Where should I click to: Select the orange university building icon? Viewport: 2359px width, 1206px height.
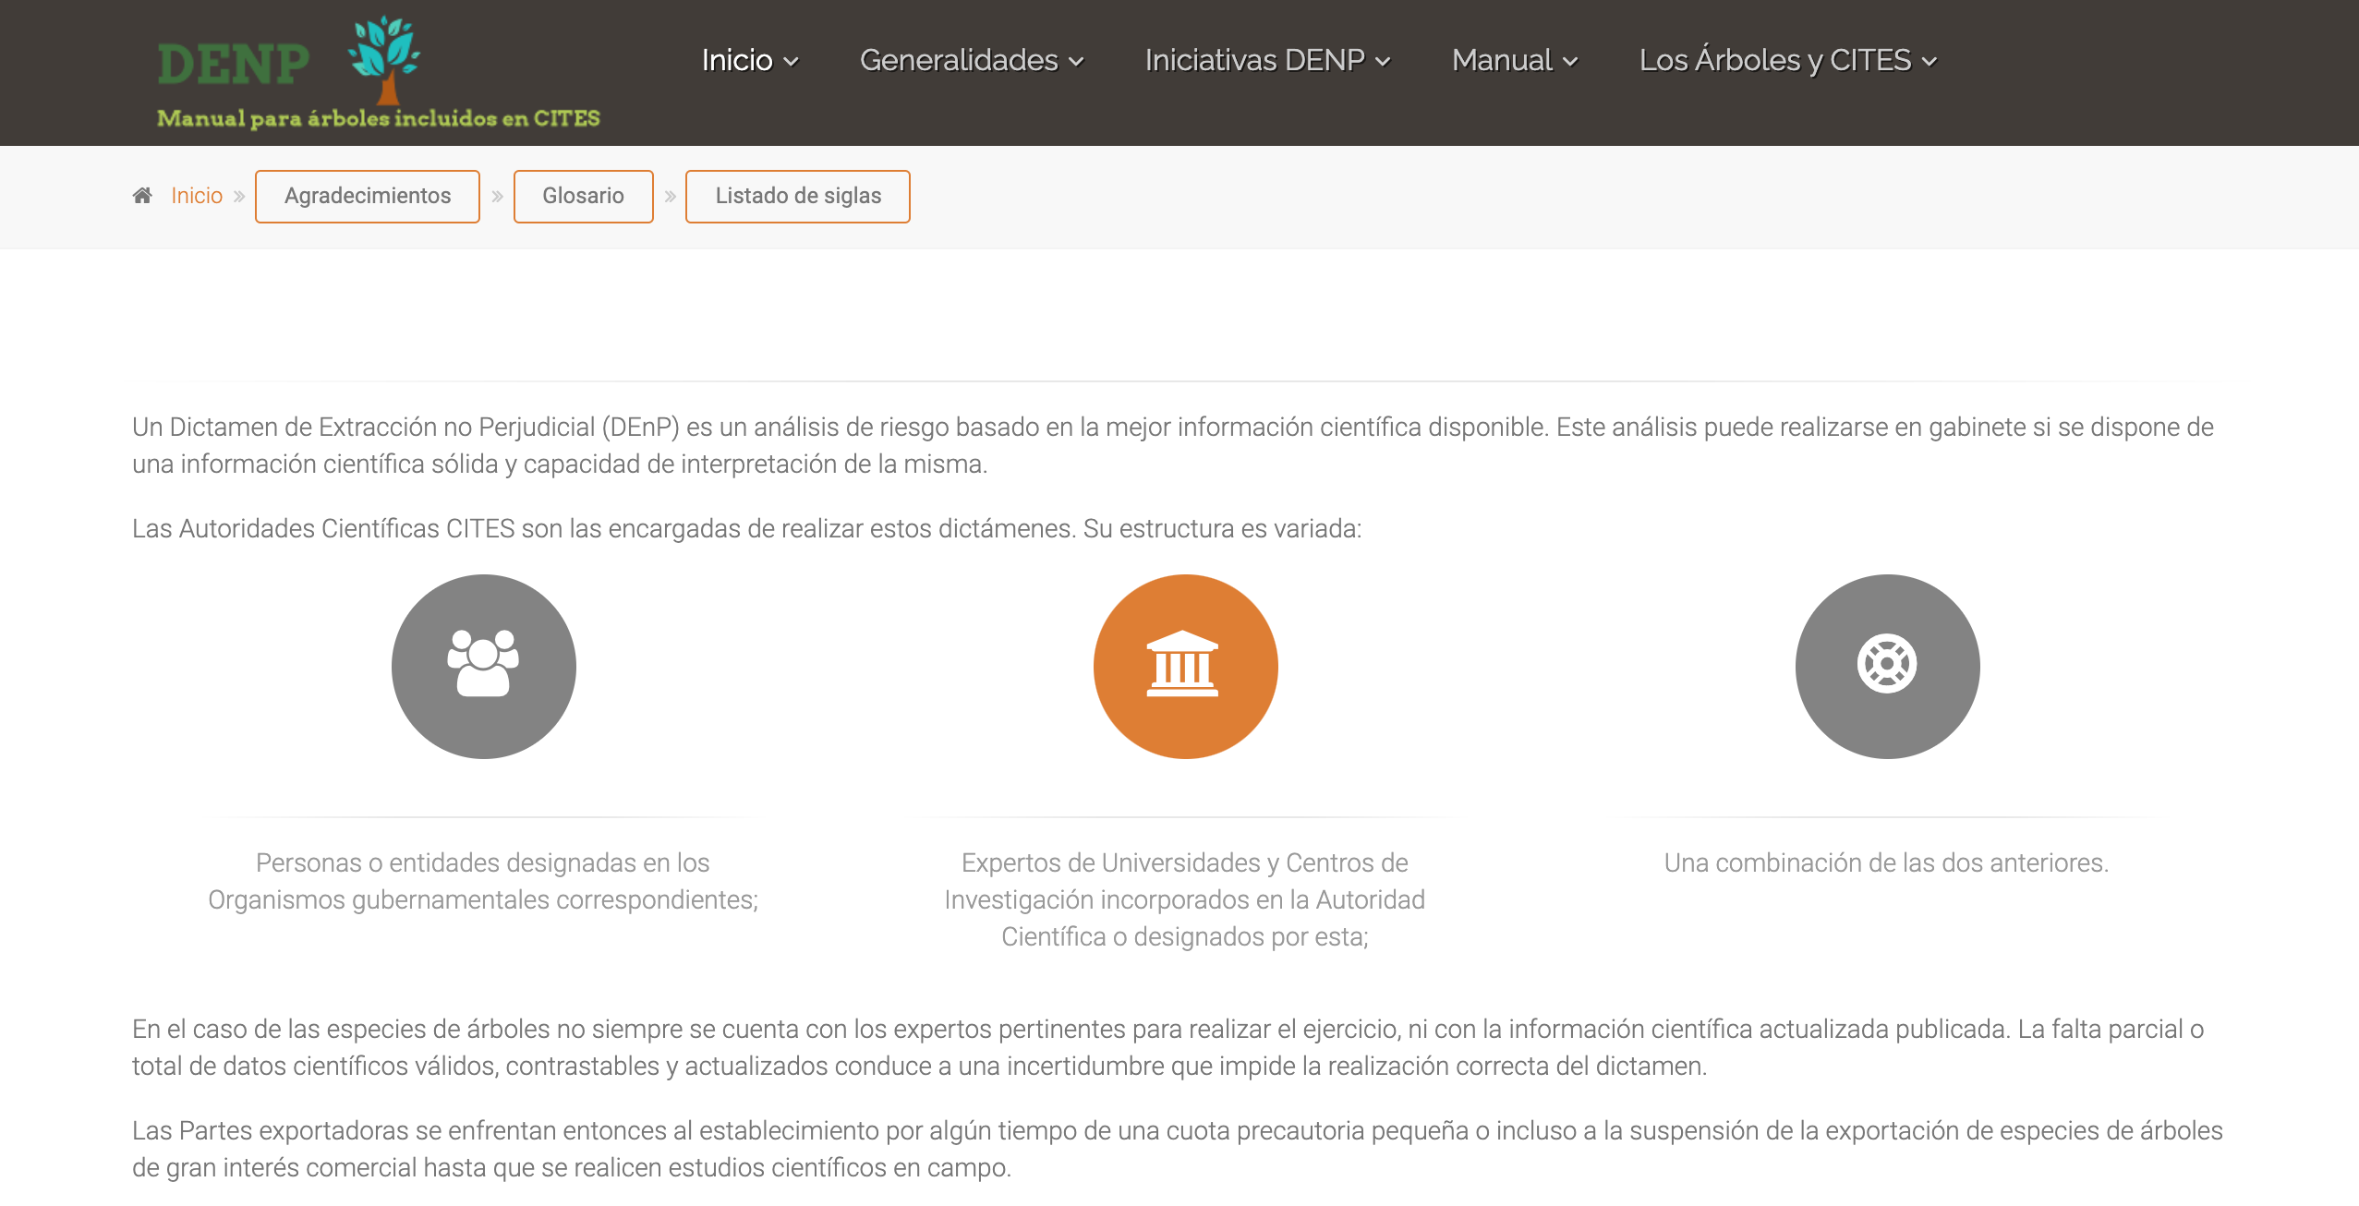1186,667
